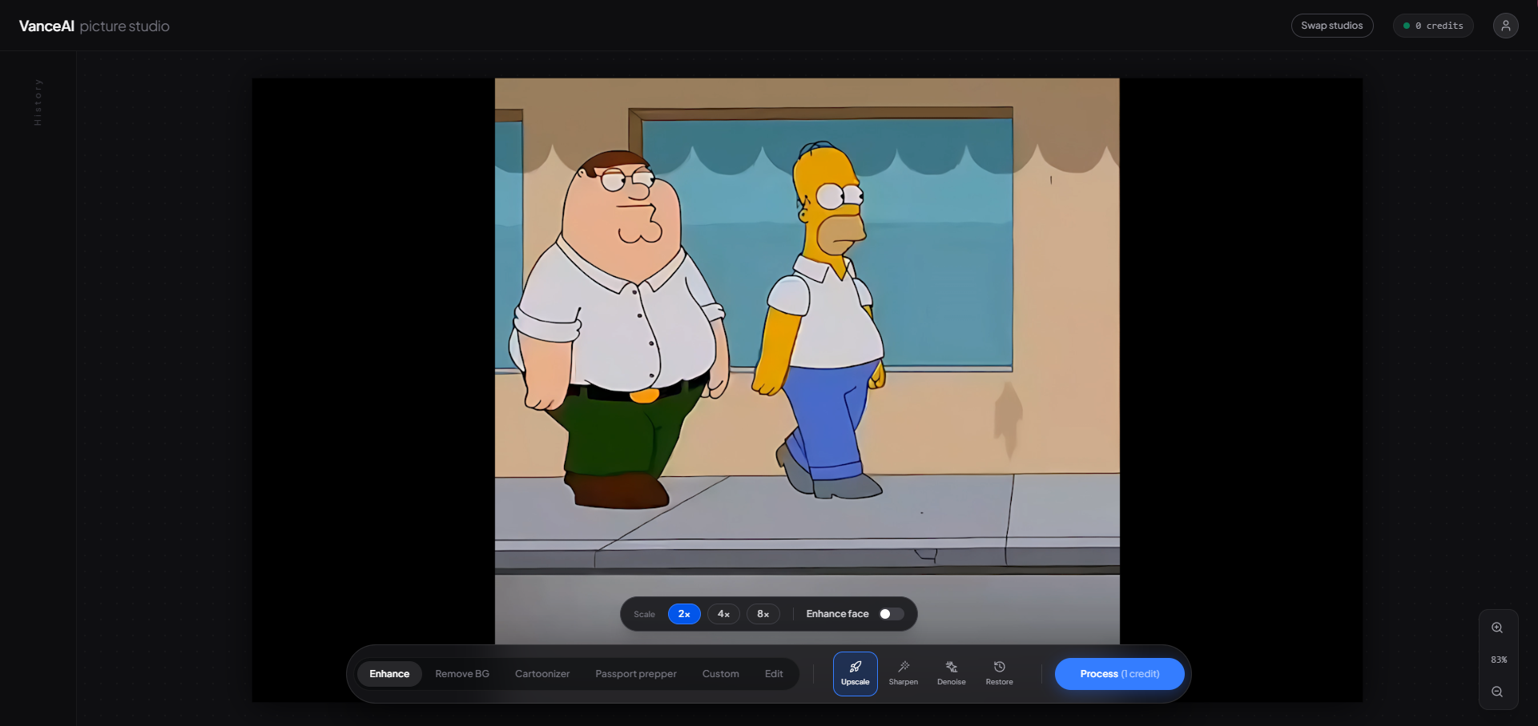Zoom in on the canvas
The image size is (1538, 726).
click(1497, 628)
